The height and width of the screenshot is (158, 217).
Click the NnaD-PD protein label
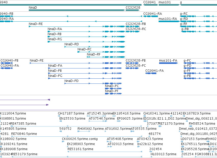[71, 81]
